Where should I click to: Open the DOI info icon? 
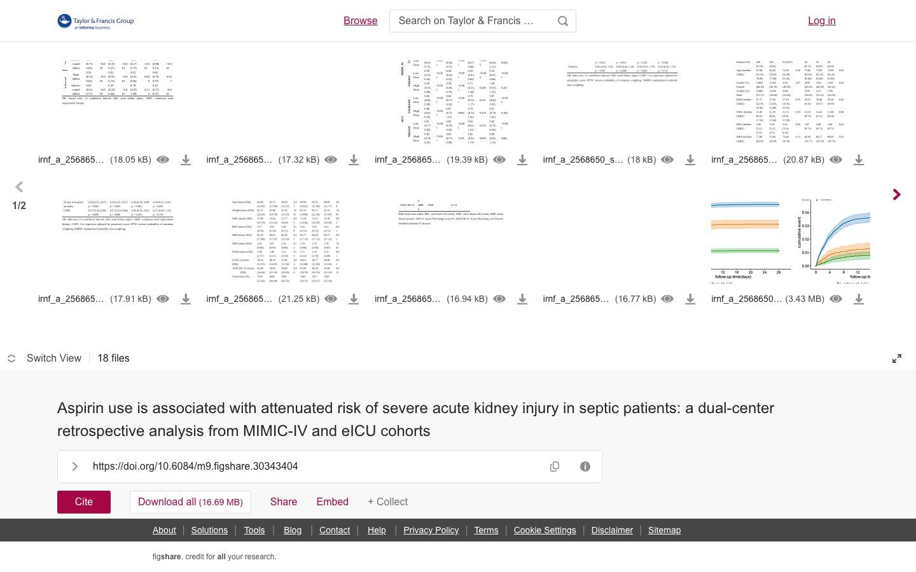[585, 466]
